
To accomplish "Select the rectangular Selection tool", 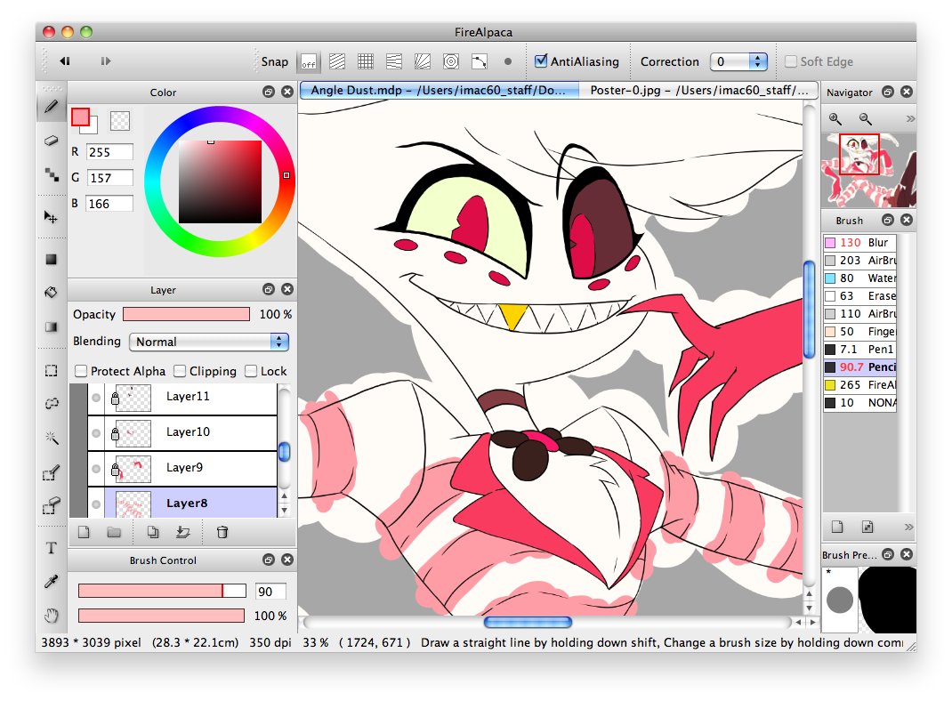I will 51,370.
